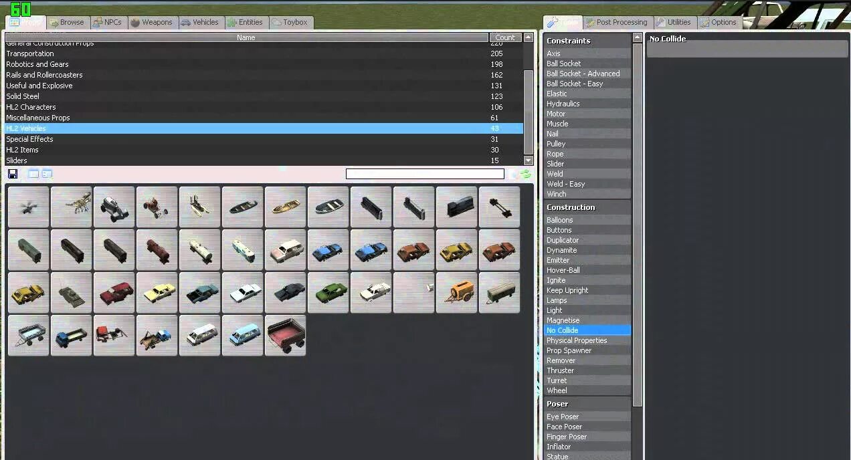Sort categories by Count column header
Screen dimensions: 851x460
tap(505, 37)
